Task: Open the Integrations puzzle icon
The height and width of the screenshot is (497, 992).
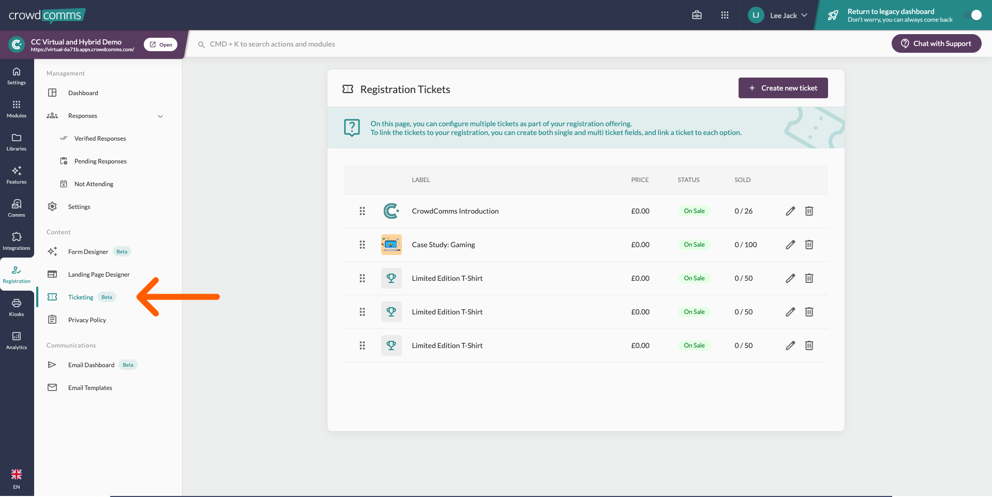Action: [x=17, y=241]
